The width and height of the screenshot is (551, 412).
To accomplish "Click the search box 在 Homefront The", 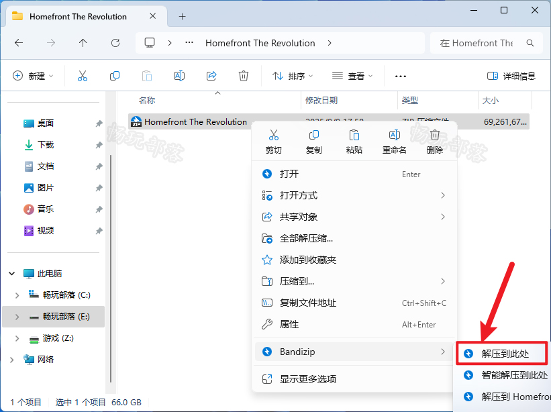I will pyautogui.click(x=487, y=43).
